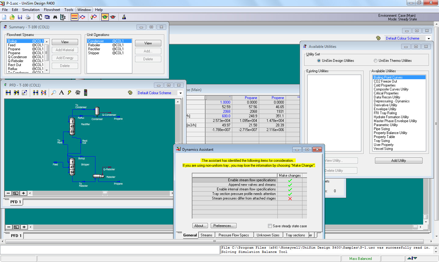This screenshot has width=439, height=262.
Task: Switch to Dynamics mode icon
Action: tap(82, 17)
